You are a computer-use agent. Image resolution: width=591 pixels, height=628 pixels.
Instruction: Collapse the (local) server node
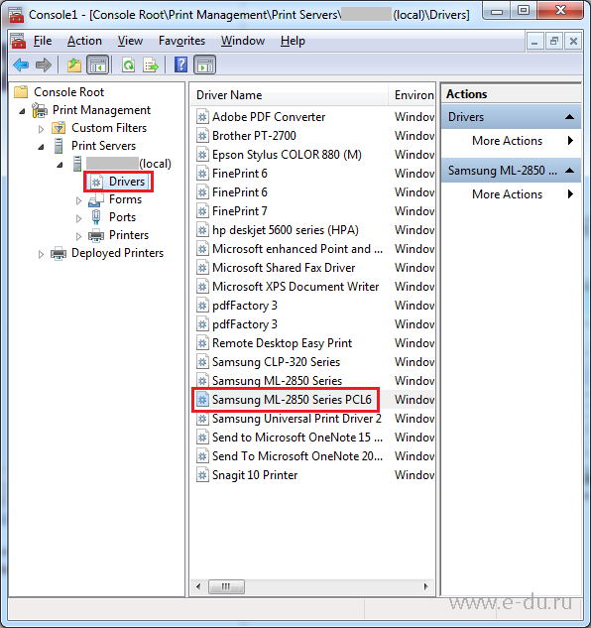60,165
